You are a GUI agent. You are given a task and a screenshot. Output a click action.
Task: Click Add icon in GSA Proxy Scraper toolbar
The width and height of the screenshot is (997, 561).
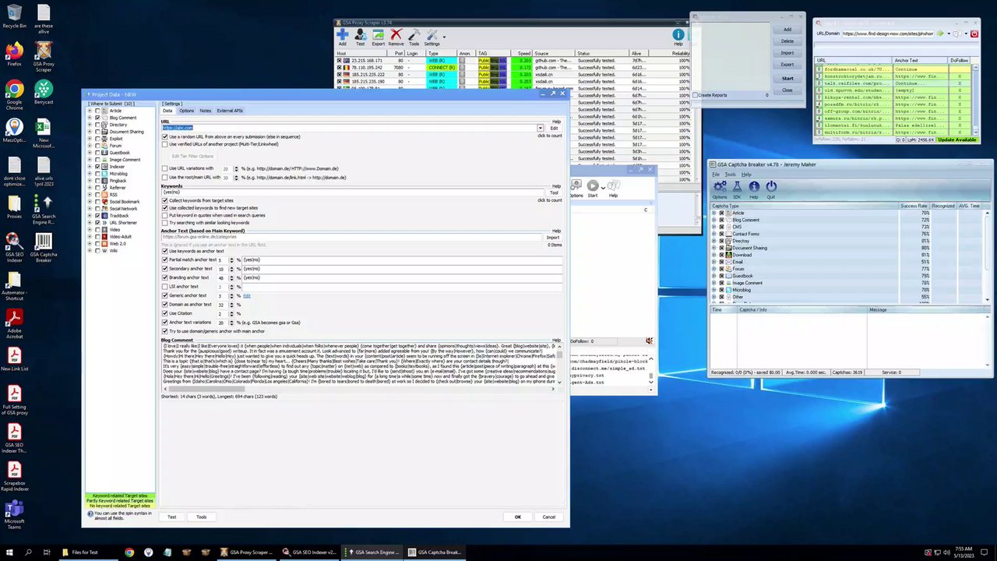pos(342,36)
